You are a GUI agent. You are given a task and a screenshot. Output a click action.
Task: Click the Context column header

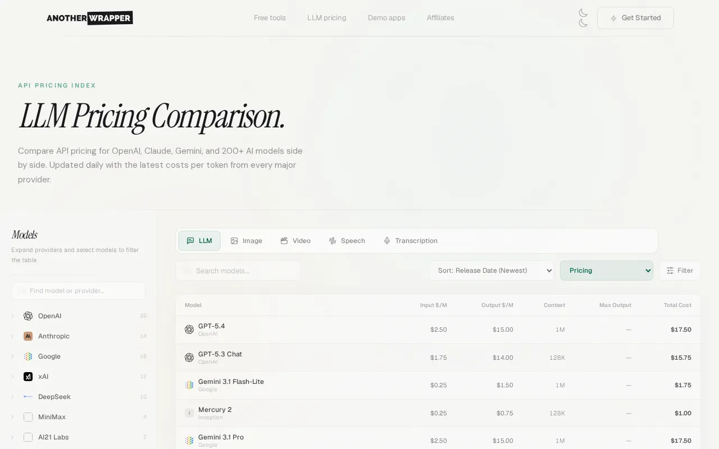point(554,305)
